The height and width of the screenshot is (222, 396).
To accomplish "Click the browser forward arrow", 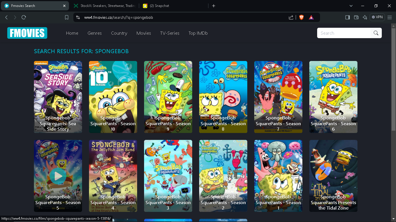I will coord(15,17).
